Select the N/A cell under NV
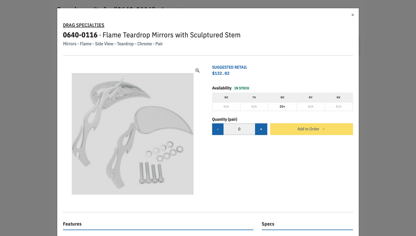 pyautogui.click(x=339, y=107)
